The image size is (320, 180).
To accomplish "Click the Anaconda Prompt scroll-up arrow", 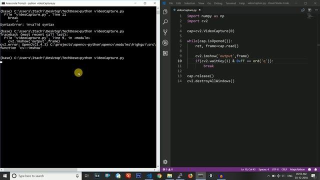I will (x=158, y=8).
